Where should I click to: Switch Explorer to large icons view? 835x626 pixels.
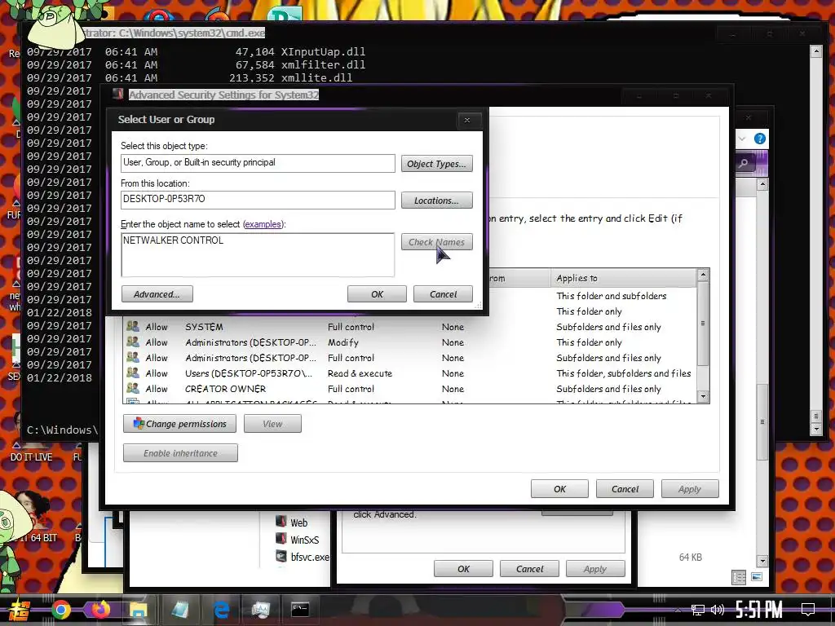pos(757,577)
